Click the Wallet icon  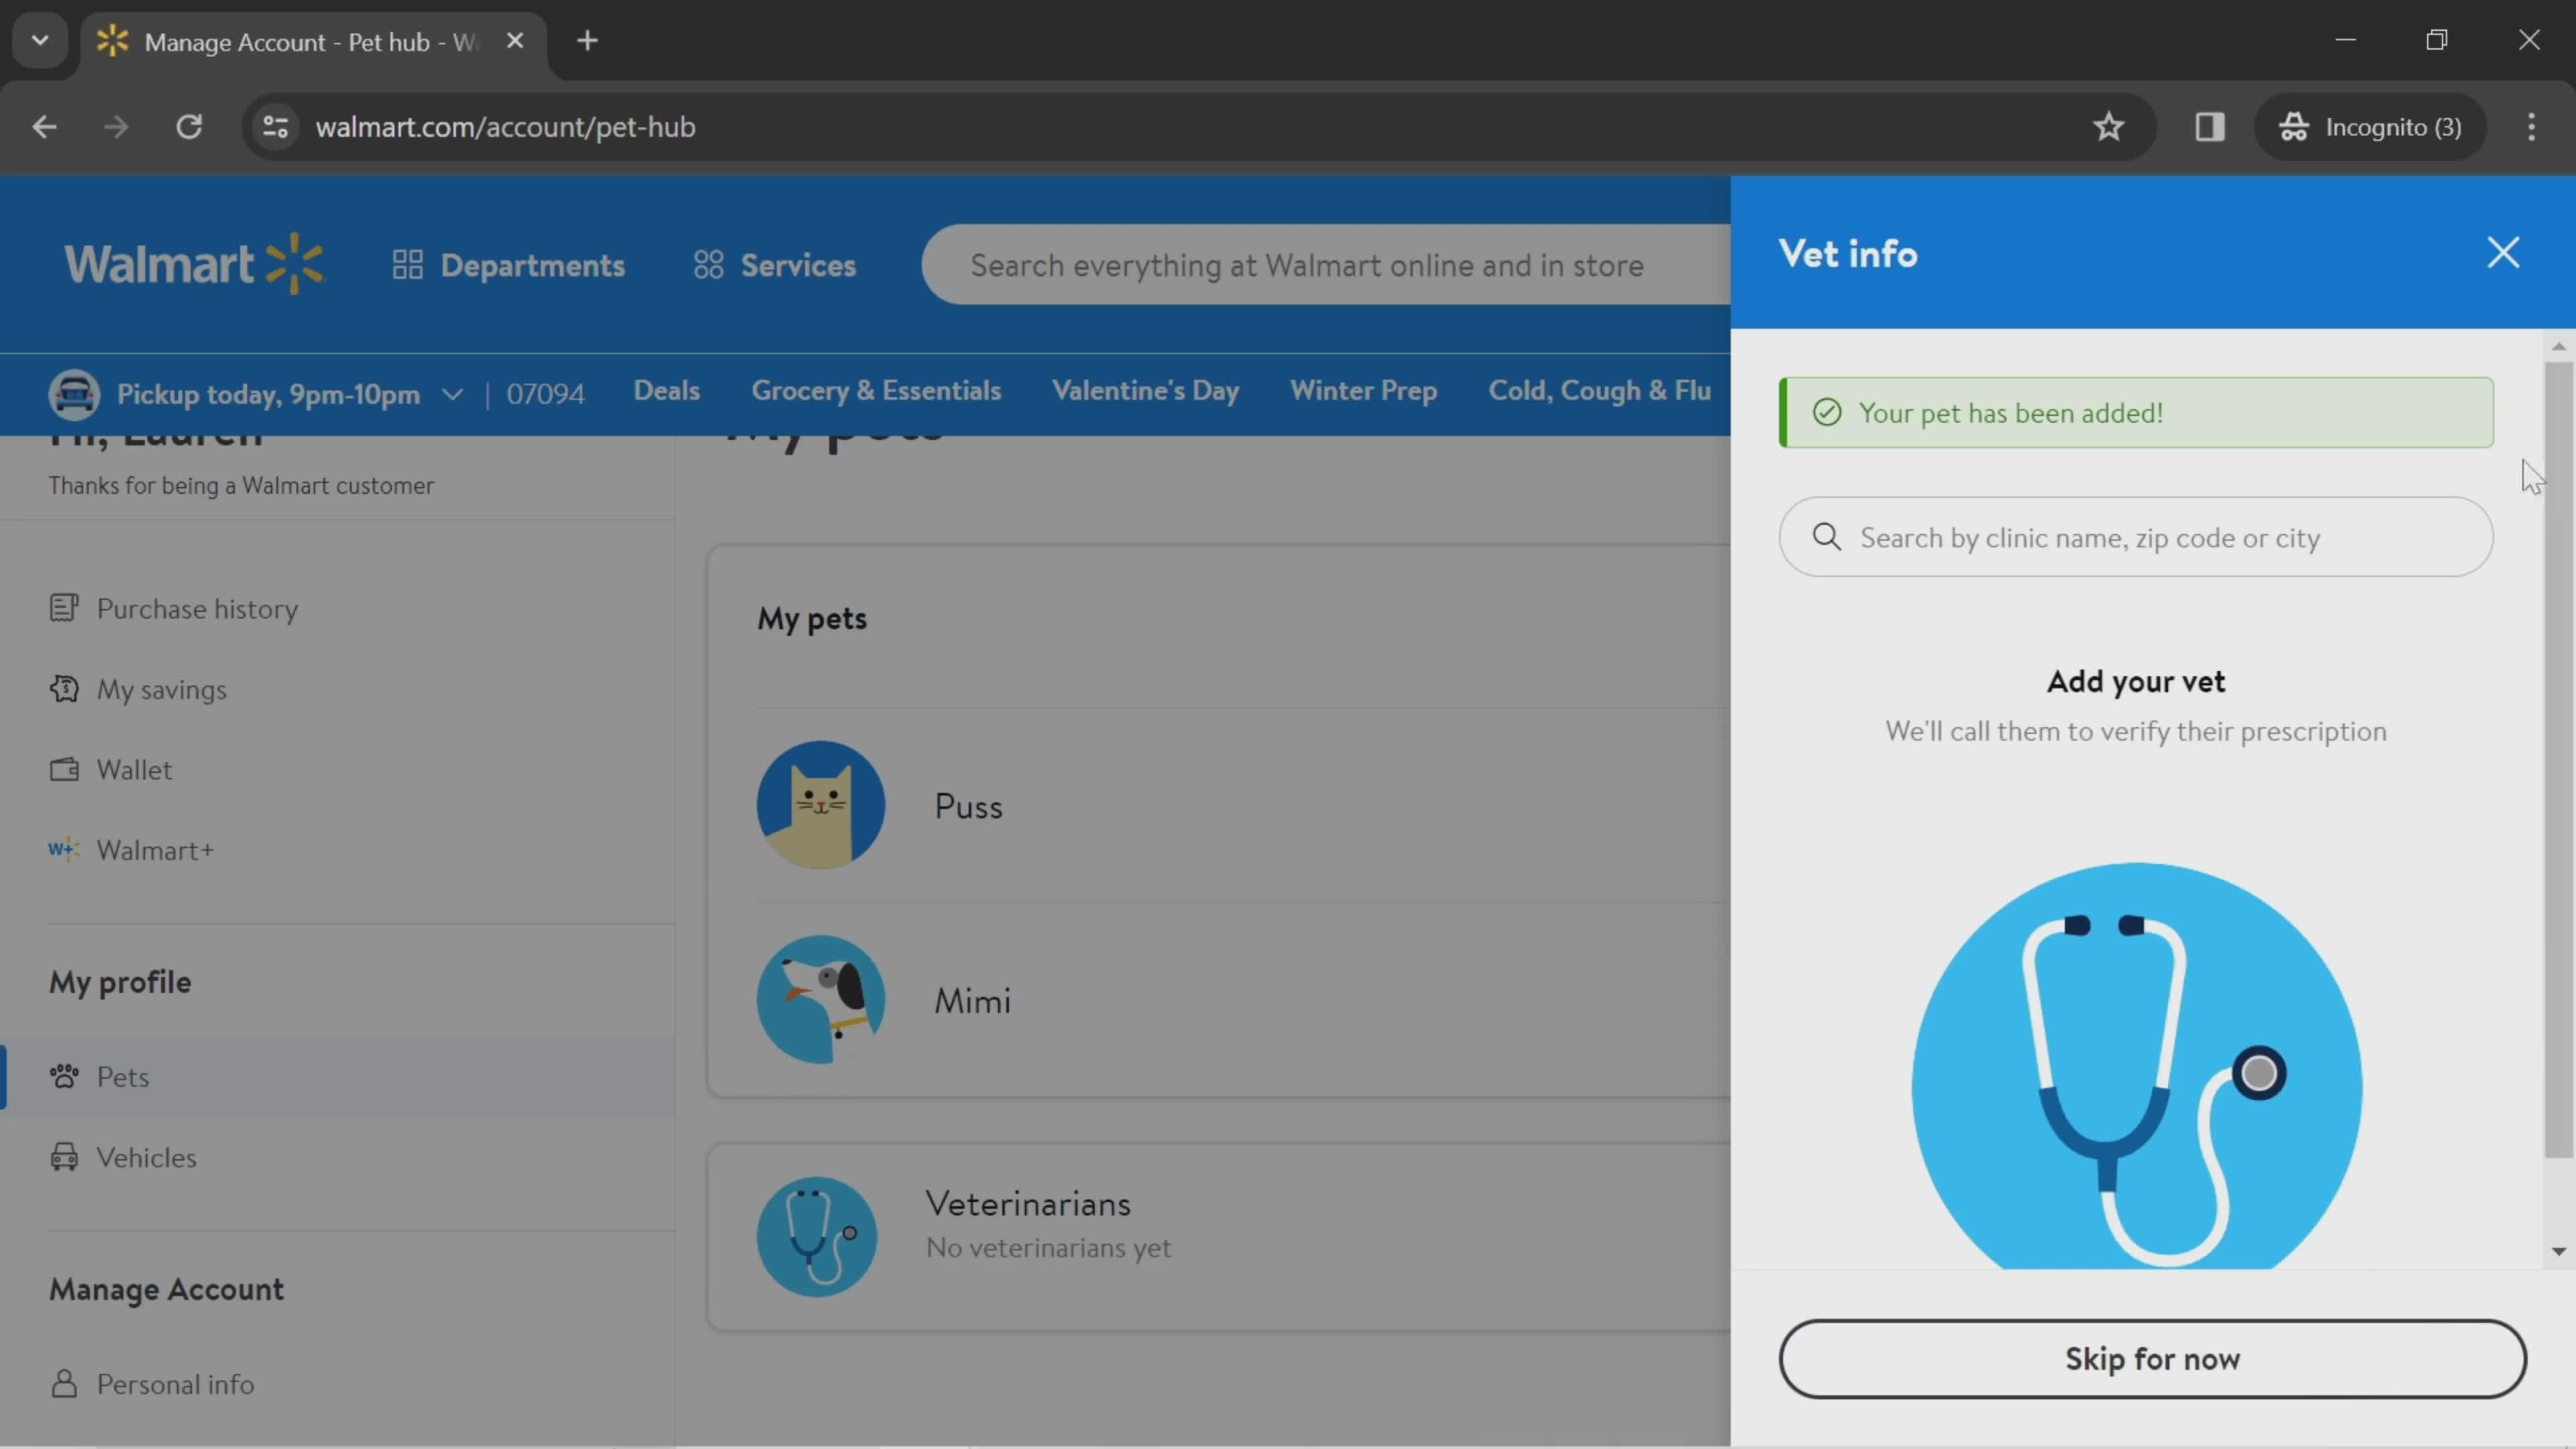click(x=64, y=769)
